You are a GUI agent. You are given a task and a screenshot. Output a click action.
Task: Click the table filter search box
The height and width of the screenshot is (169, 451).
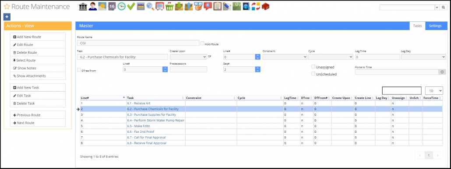(x=402, y=91)
